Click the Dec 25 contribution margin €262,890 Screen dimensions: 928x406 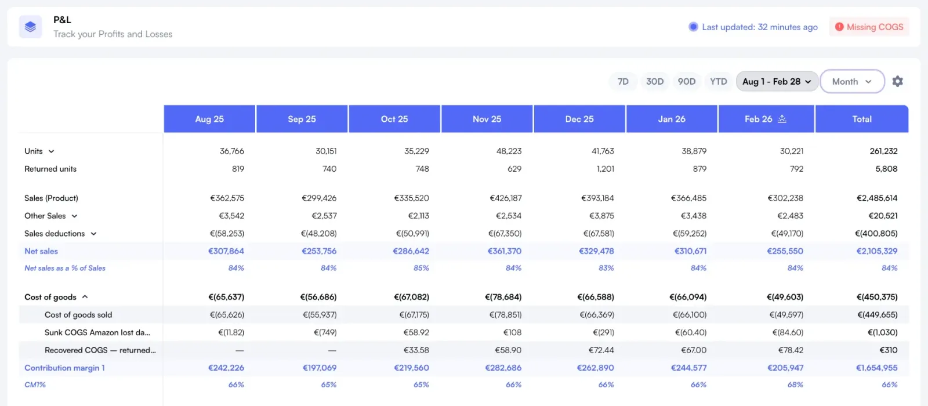coord(596,368)
